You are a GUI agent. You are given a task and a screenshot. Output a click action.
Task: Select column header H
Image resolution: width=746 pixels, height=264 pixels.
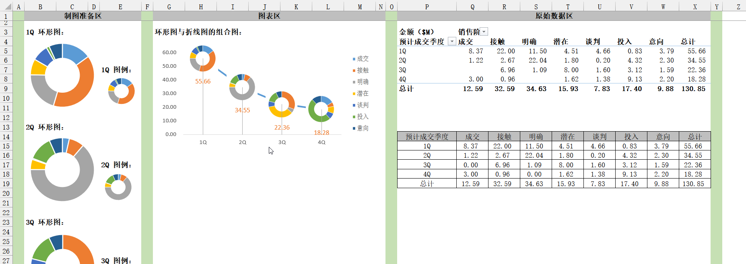[201, 6]
